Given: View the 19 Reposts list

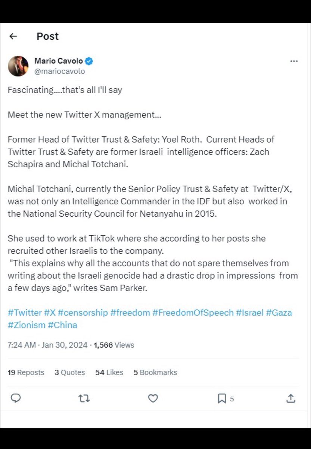Looking at the screenshot, I should coord(26,372).
